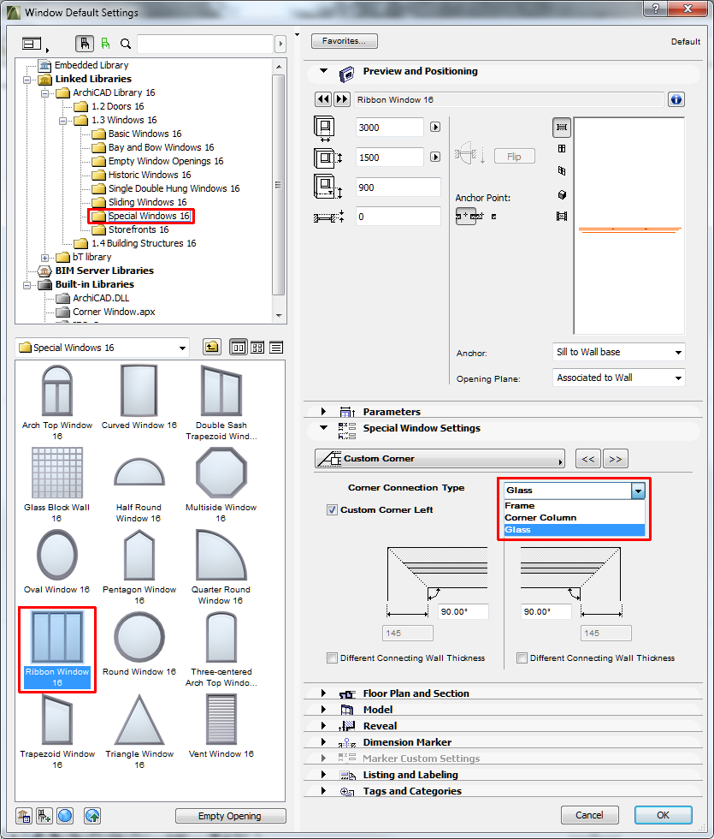Viewport: 714px width, 839px height.
Task: Collapse the ArchiCAD Library 16 tree node
Action: [44, 93]
